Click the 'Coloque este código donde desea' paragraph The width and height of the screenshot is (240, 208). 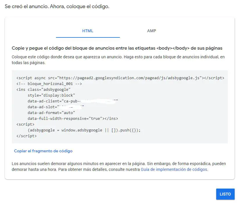pyautogui.click(x=118, y=60)
